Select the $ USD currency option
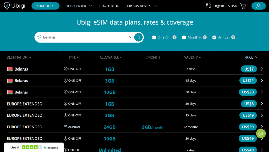The width and height of the screenshot is (269, 152). (232, 6)
